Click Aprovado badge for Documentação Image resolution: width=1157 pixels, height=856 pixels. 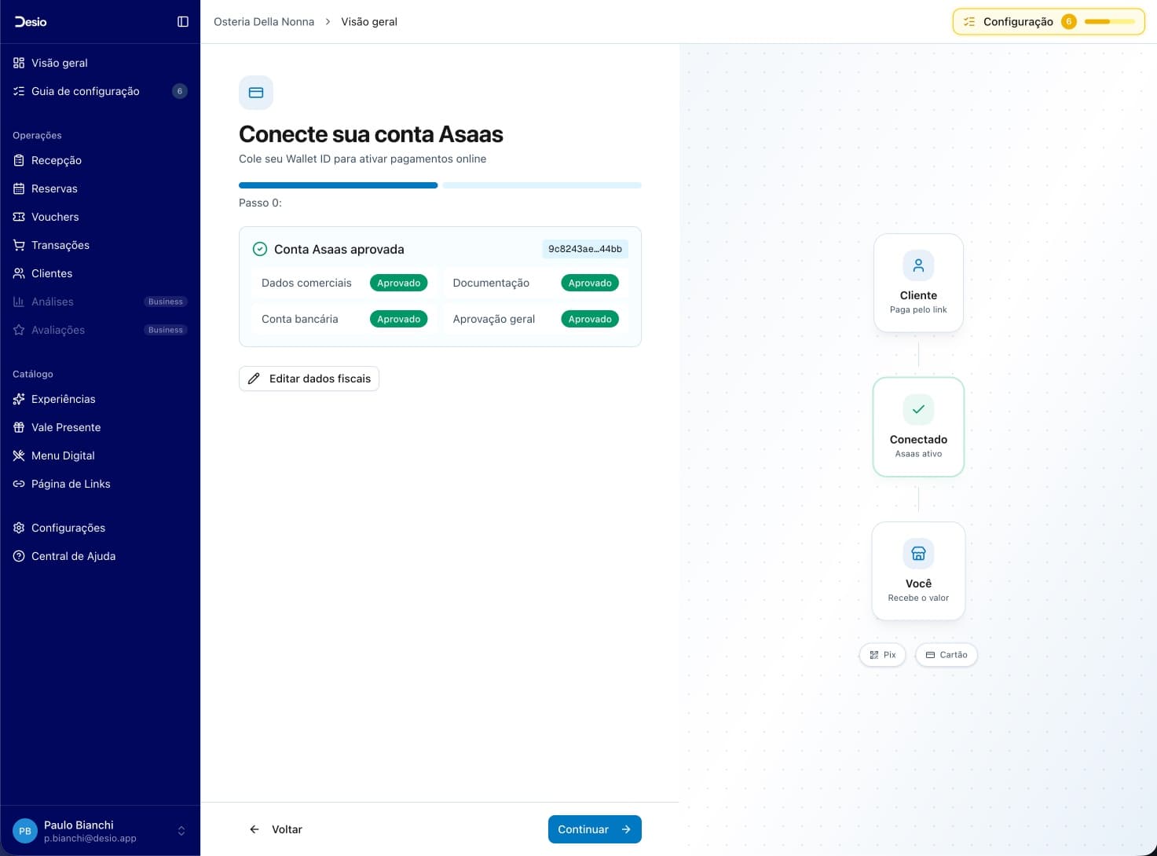[x=590, y=283]
